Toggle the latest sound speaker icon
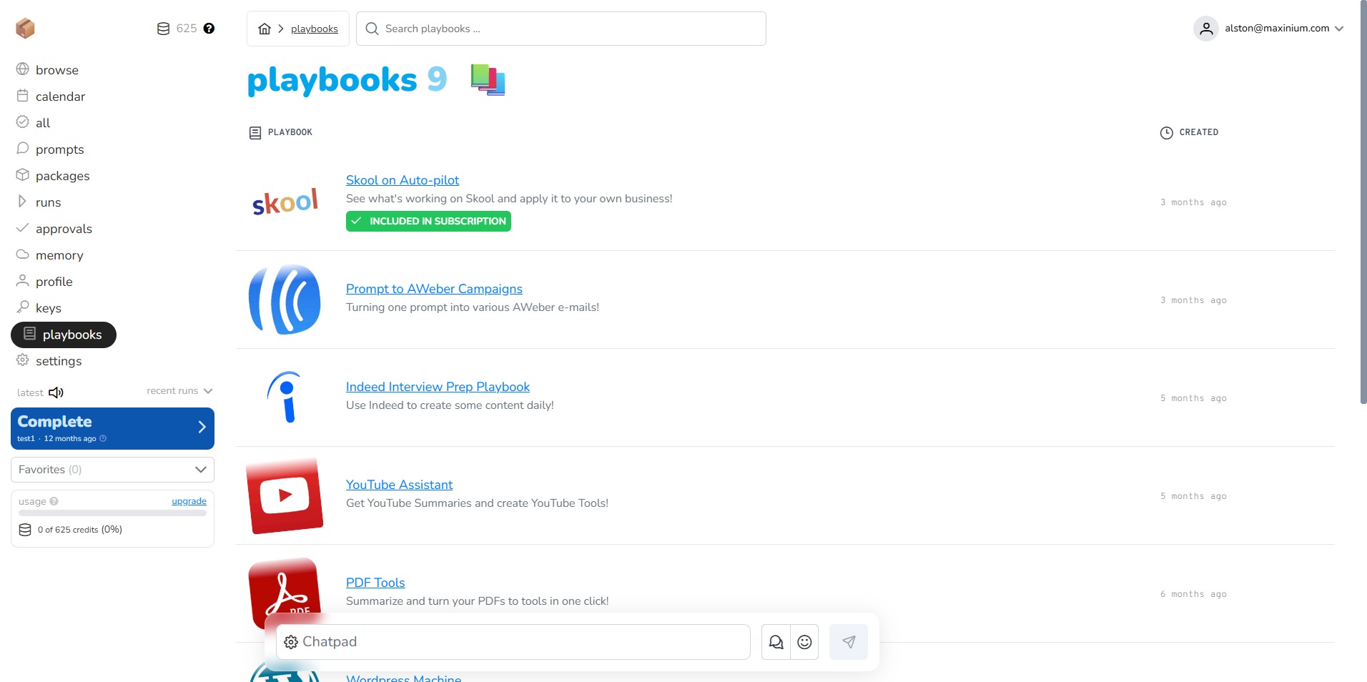The image size is (1367, 682). pos(56,392)
